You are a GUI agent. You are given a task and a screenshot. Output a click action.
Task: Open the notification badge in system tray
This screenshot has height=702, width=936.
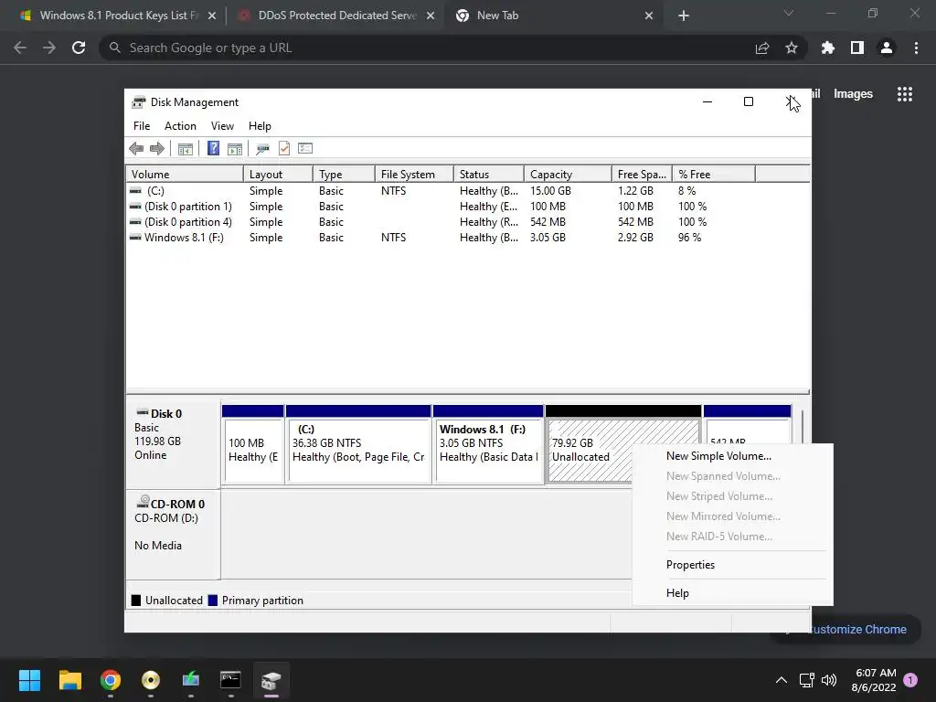point(911,680)
